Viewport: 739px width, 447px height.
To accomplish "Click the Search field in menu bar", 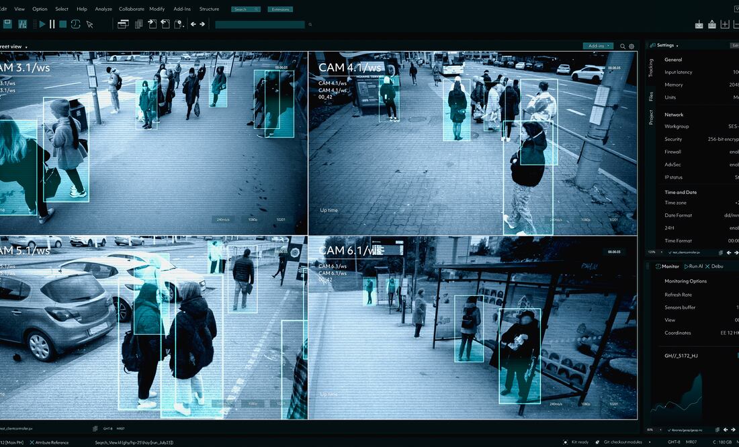I will tap(245, 9).
